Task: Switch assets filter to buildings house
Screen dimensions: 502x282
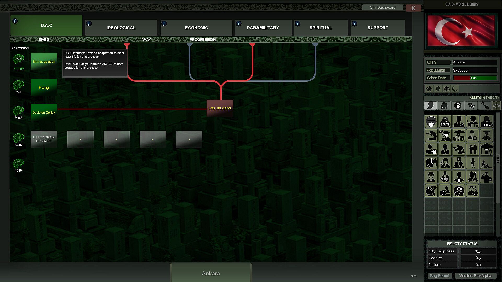Action: [x=444, y=106]
